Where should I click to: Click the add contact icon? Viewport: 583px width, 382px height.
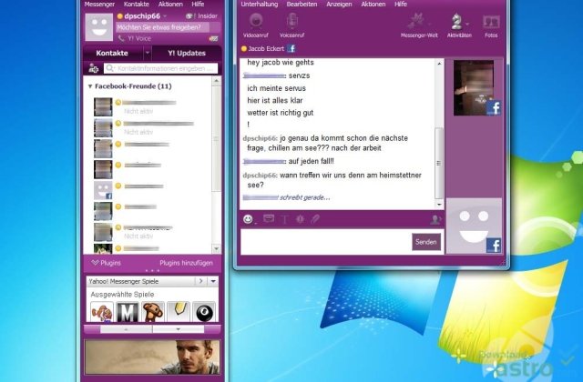point(93,68)
